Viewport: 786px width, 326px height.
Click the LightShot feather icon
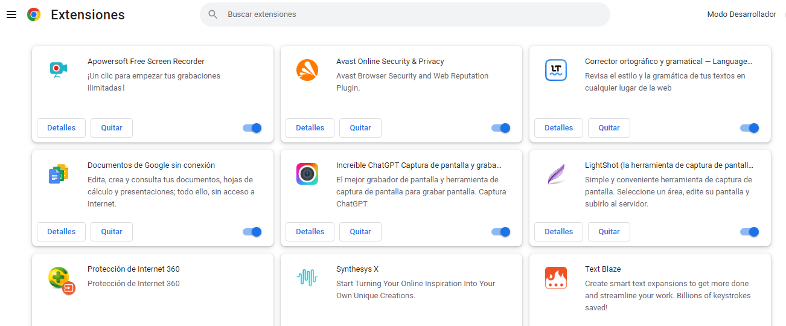click(x=556, y=174)
